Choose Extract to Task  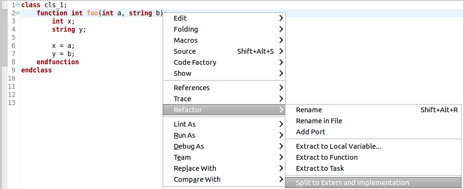coord(373,168)
